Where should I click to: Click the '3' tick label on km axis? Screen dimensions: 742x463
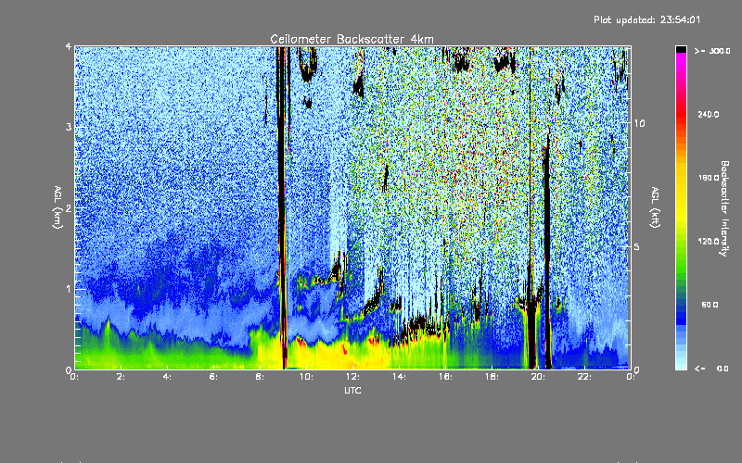[x=69, y=127]
